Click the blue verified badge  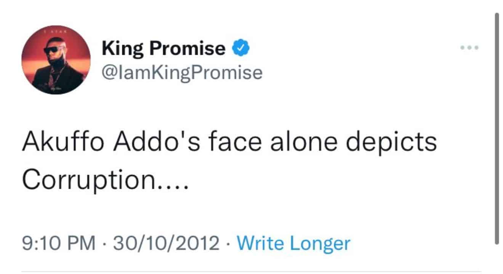[x=241, y=48]
